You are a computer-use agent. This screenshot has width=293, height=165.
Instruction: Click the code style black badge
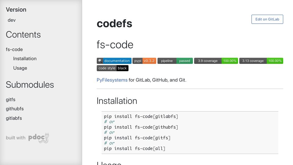pyautogui.click(x=113, y=68)
